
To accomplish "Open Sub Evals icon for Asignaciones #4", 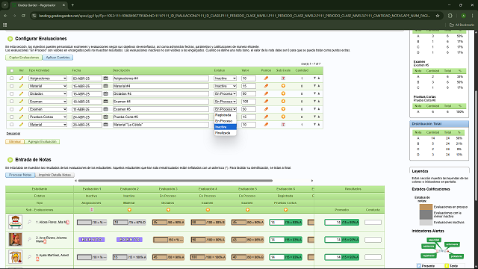I will tap(283, 78).
